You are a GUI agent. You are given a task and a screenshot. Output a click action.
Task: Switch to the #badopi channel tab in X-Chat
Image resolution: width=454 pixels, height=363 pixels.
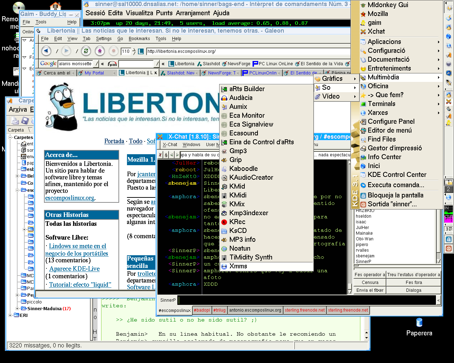pos(202,310)
